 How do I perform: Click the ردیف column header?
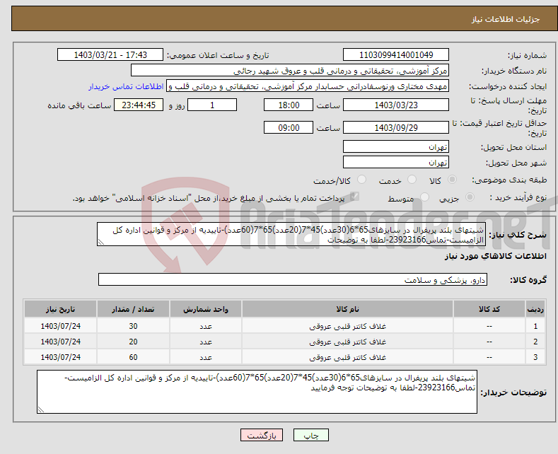pos(535,309)
